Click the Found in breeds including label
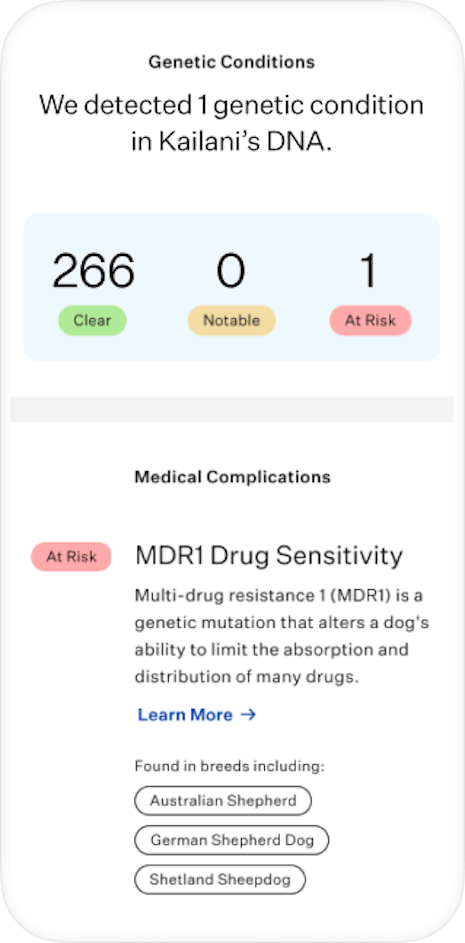 pyautogui.click(x=230, y=766)
